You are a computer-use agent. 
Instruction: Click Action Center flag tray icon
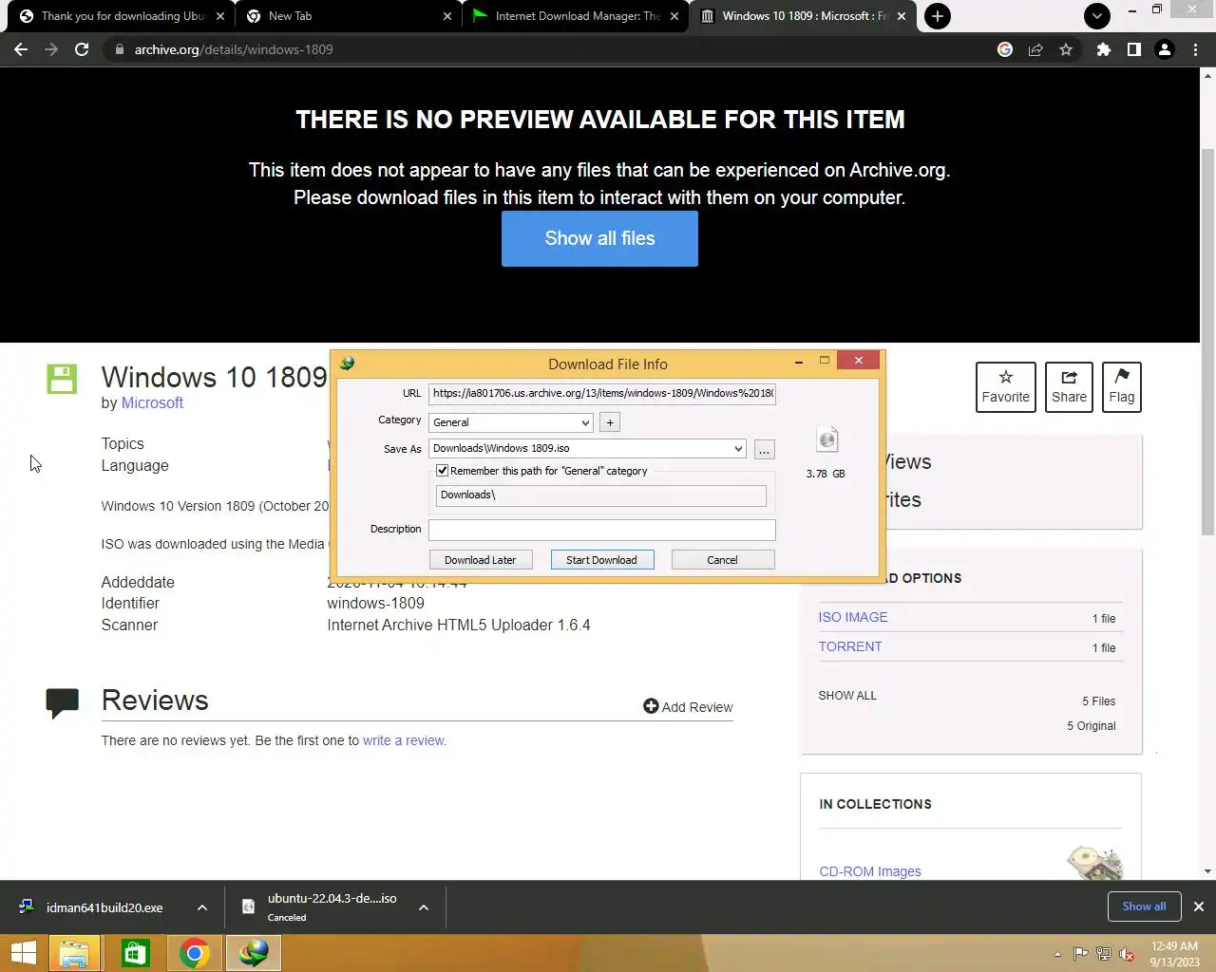(x=1080, y=954)
